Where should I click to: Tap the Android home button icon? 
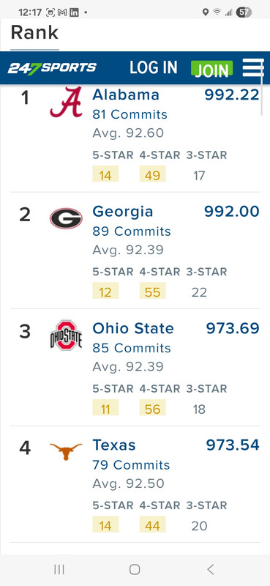coord(135,570)
